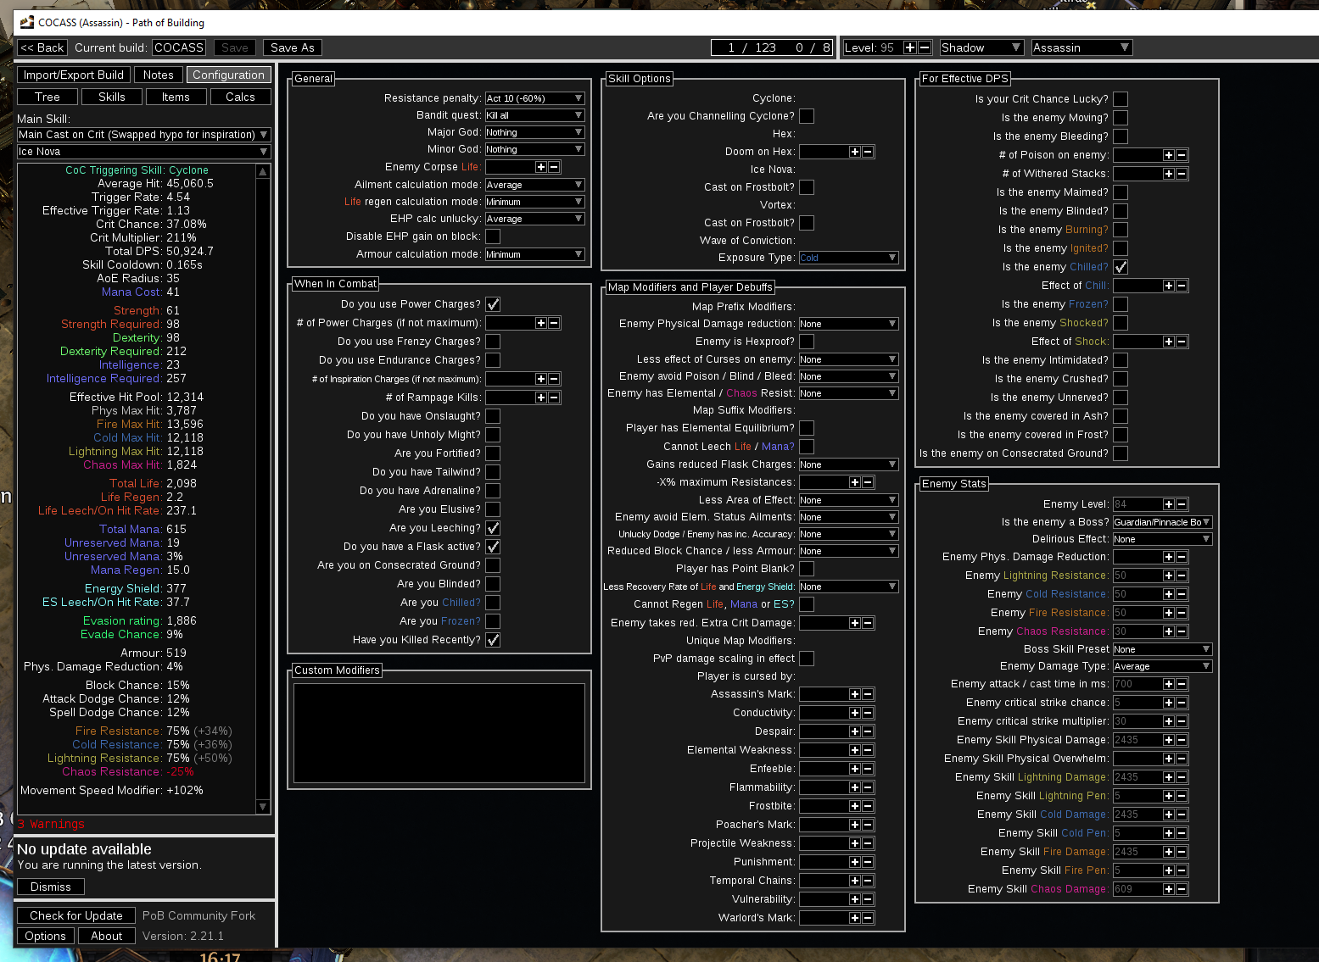Decrease Effect of Shock value
The width and height of the screenshot is (1319, 962).
pyautogui.click(x=1182, y=342)
